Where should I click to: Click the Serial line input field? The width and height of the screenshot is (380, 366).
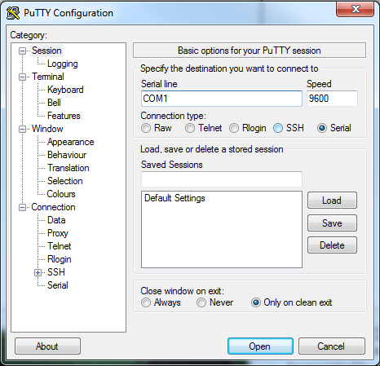point(222,99)
